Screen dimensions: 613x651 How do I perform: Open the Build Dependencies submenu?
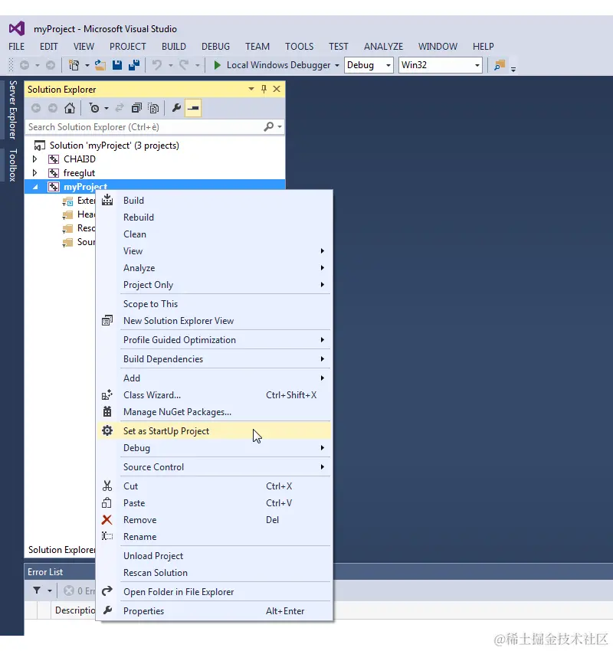click(x=214, y=359)
